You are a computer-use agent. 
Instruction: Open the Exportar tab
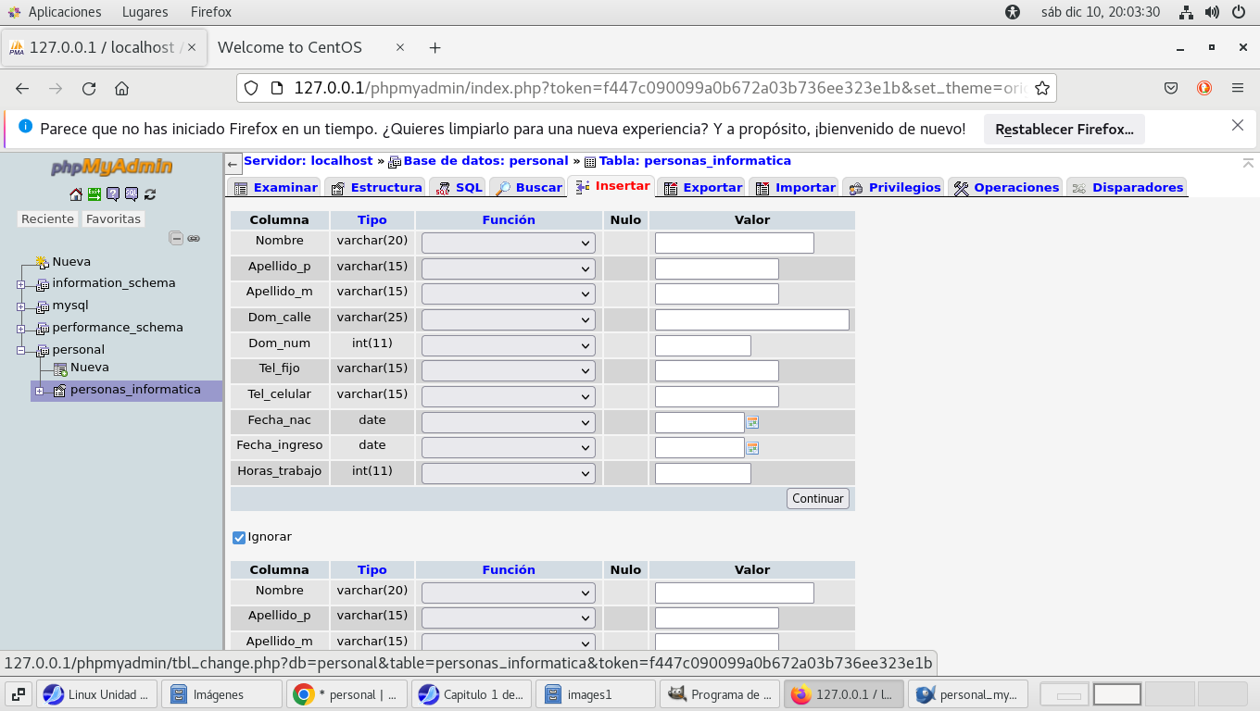click(x=703, y=187)
